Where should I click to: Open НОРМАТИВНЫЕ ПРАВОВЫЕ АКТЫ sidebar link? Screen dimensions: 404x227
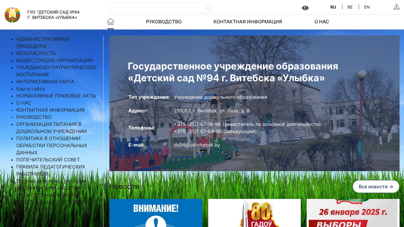point(56,96)
